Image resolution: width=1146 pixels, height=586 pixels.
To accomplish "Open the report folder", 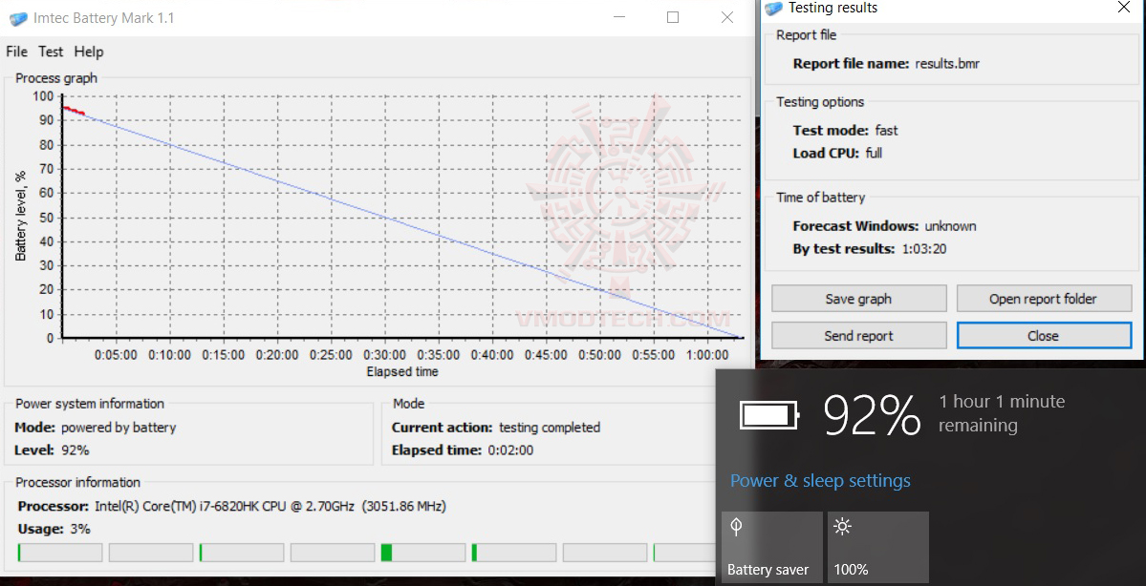I will 1044,298.
